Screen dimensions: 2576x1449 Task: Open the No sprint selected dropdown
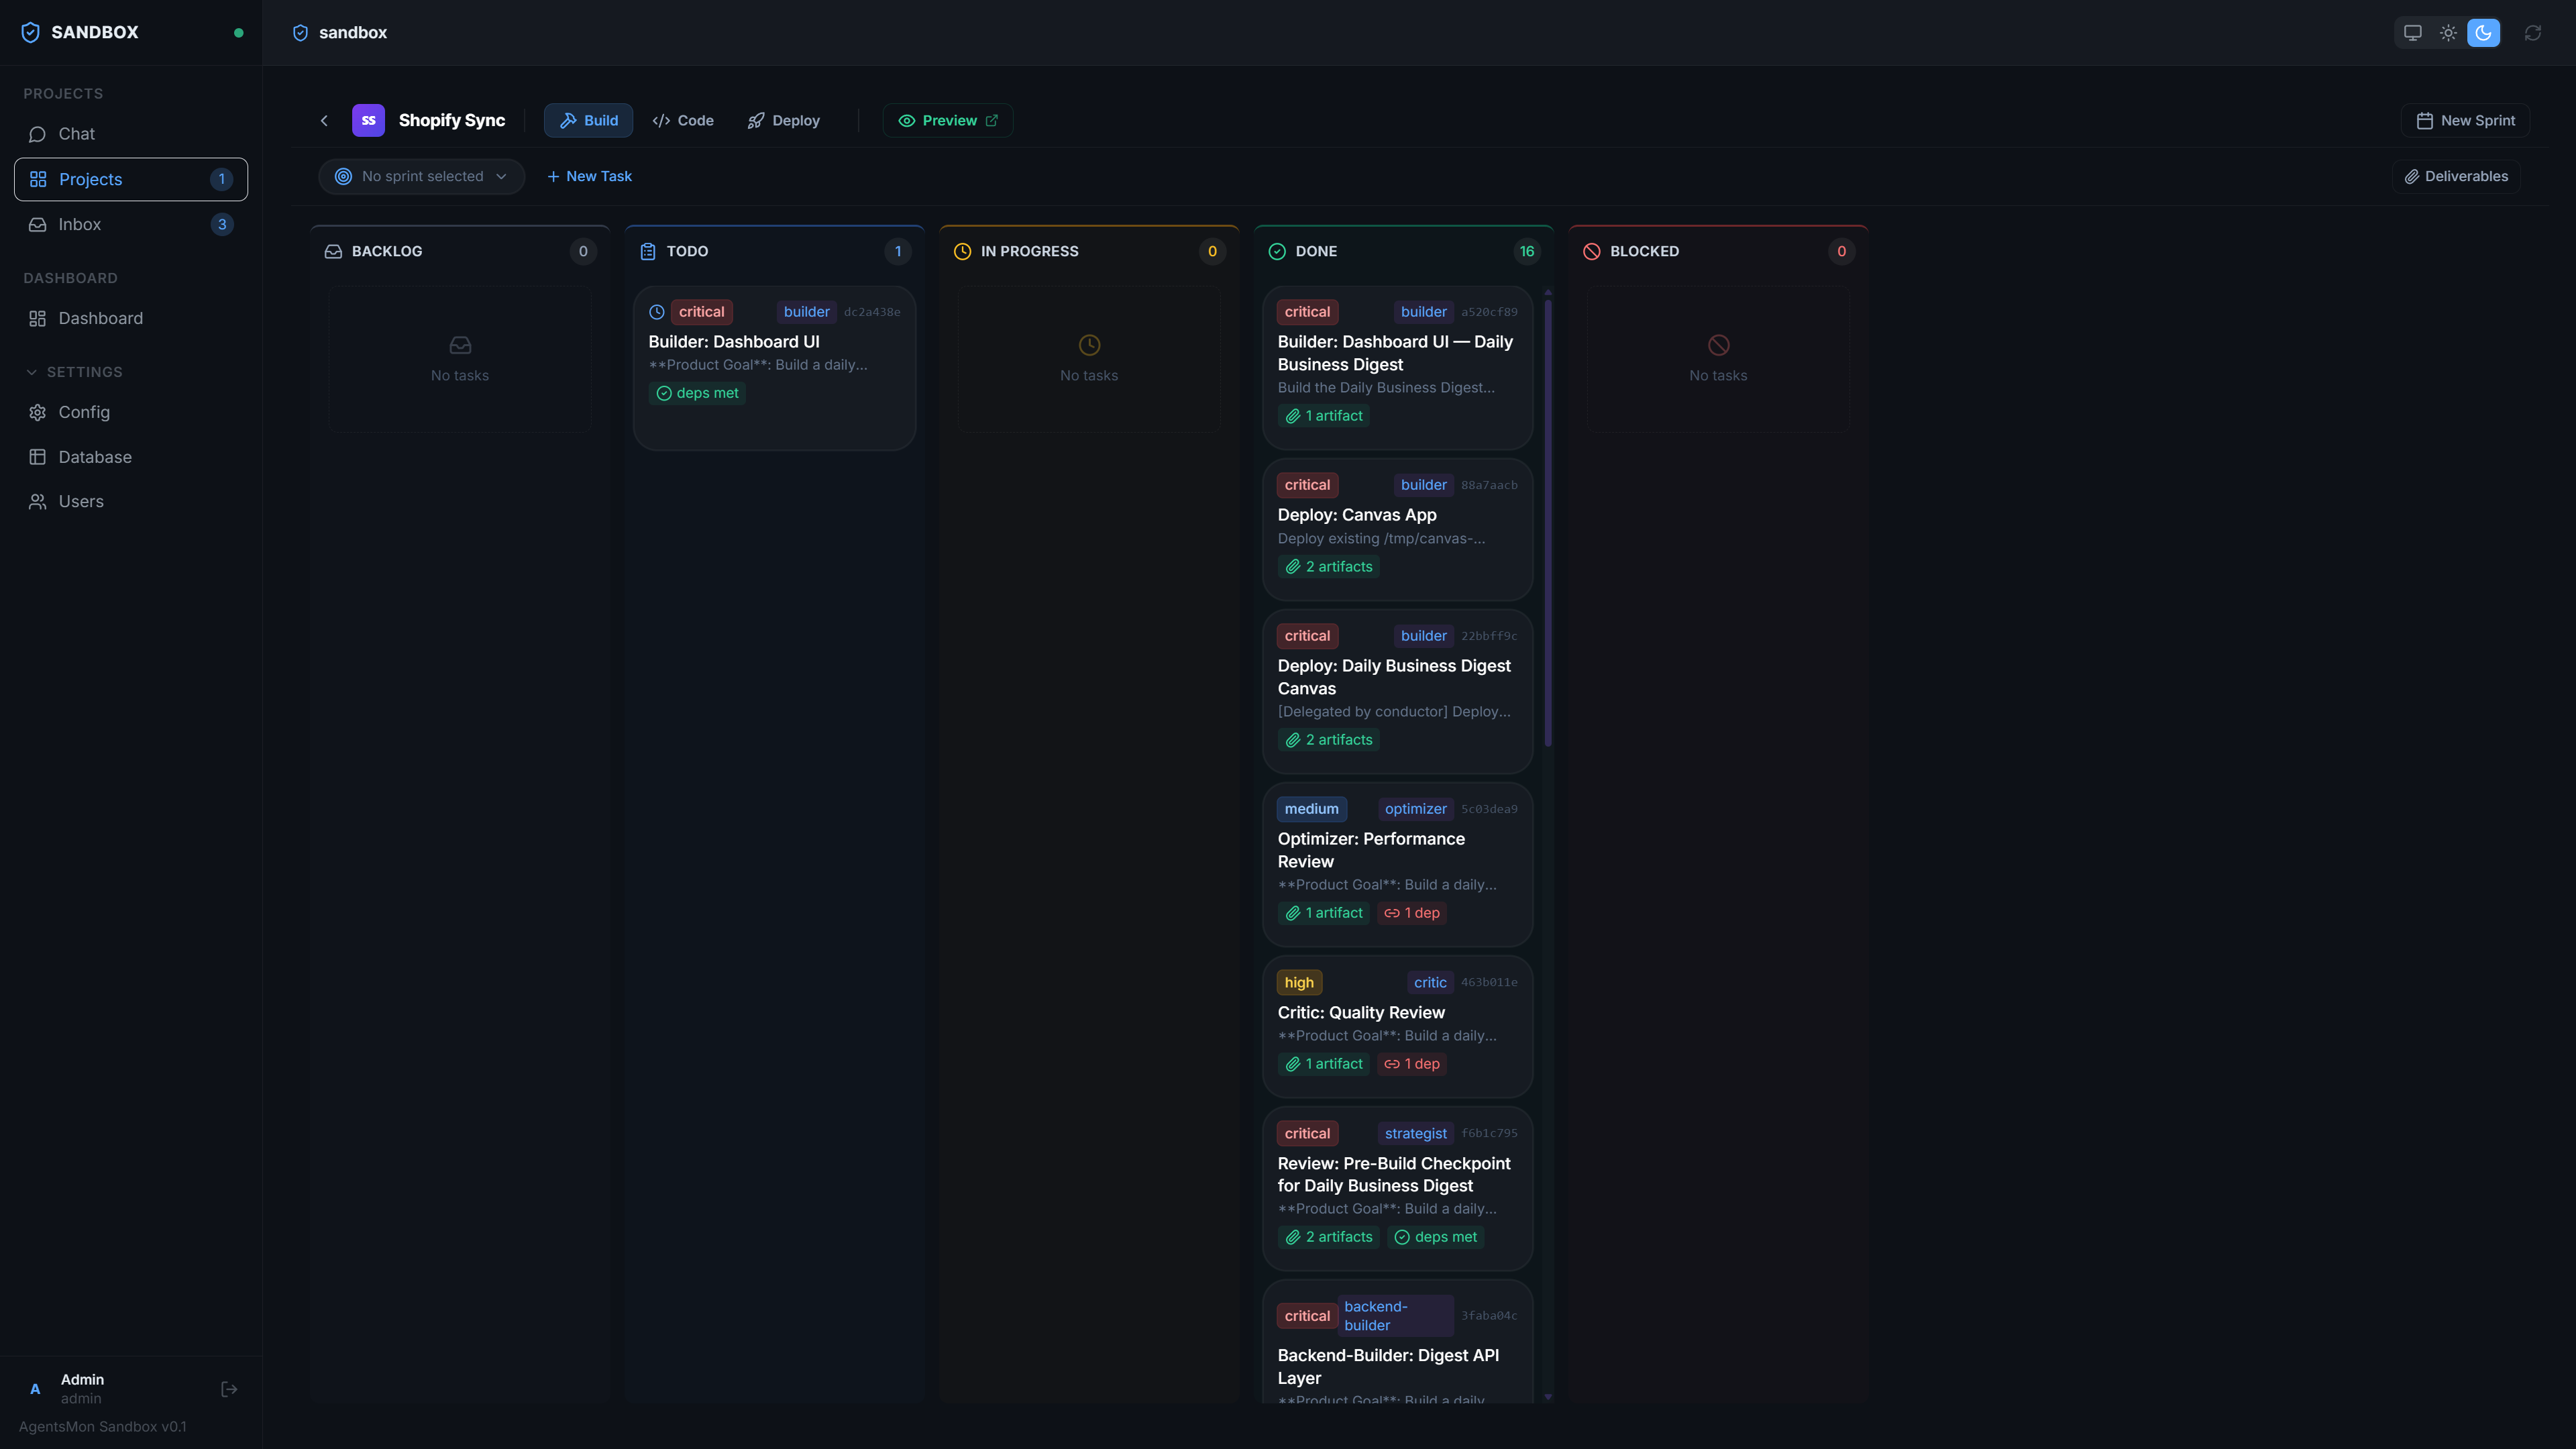point(421,176)
